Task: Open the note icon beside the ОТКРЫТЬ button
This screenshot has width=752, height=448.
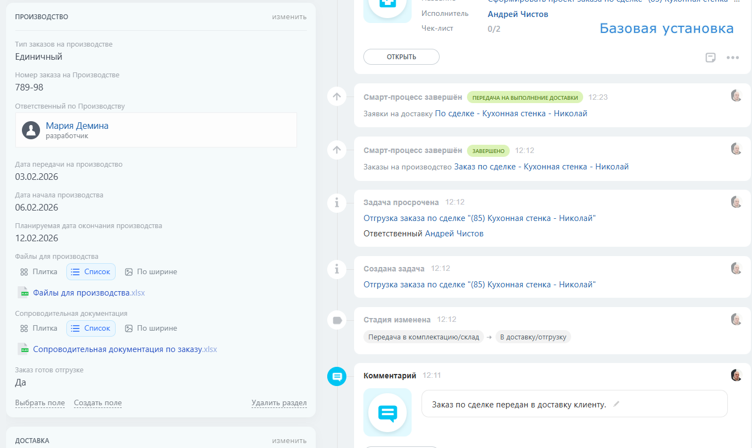Action: pyautogui.click(x=710, y=58)
